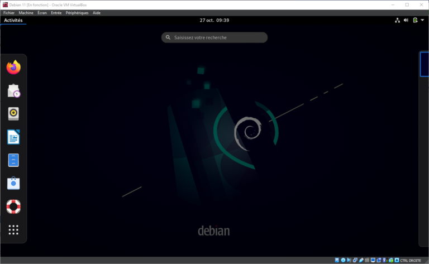429x264 pixels.
Task: Click the volume speaker icon in top bar
Action: pyautogui.click(x=406, y=20)
